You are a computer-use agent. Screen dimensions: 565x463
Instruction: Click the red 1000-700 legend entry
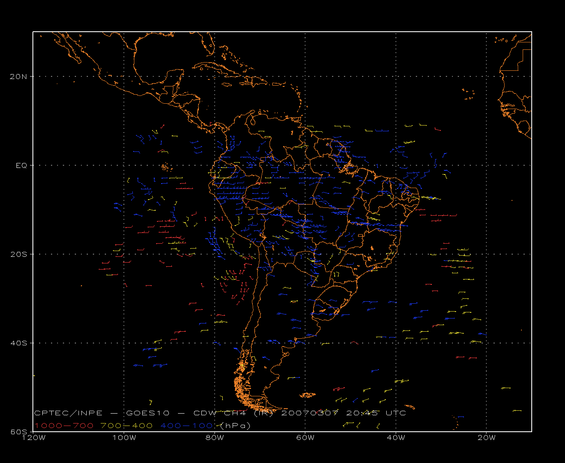click(x=64, y=426)
